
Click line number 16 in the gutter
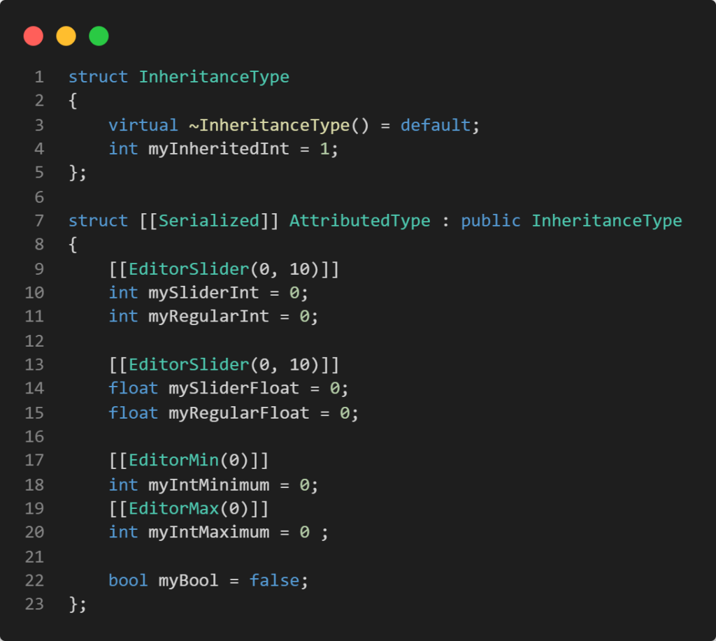(34, 437)
